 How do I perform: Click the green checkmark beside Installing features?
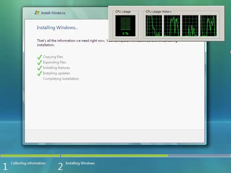pyautogui.click(x=40, y=68)
